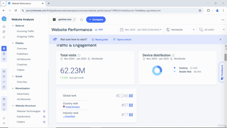Image resolution: width=227 pixels, height=128 pixels.
Task: Click the bars icon beside Global rank
Action: 131,96
